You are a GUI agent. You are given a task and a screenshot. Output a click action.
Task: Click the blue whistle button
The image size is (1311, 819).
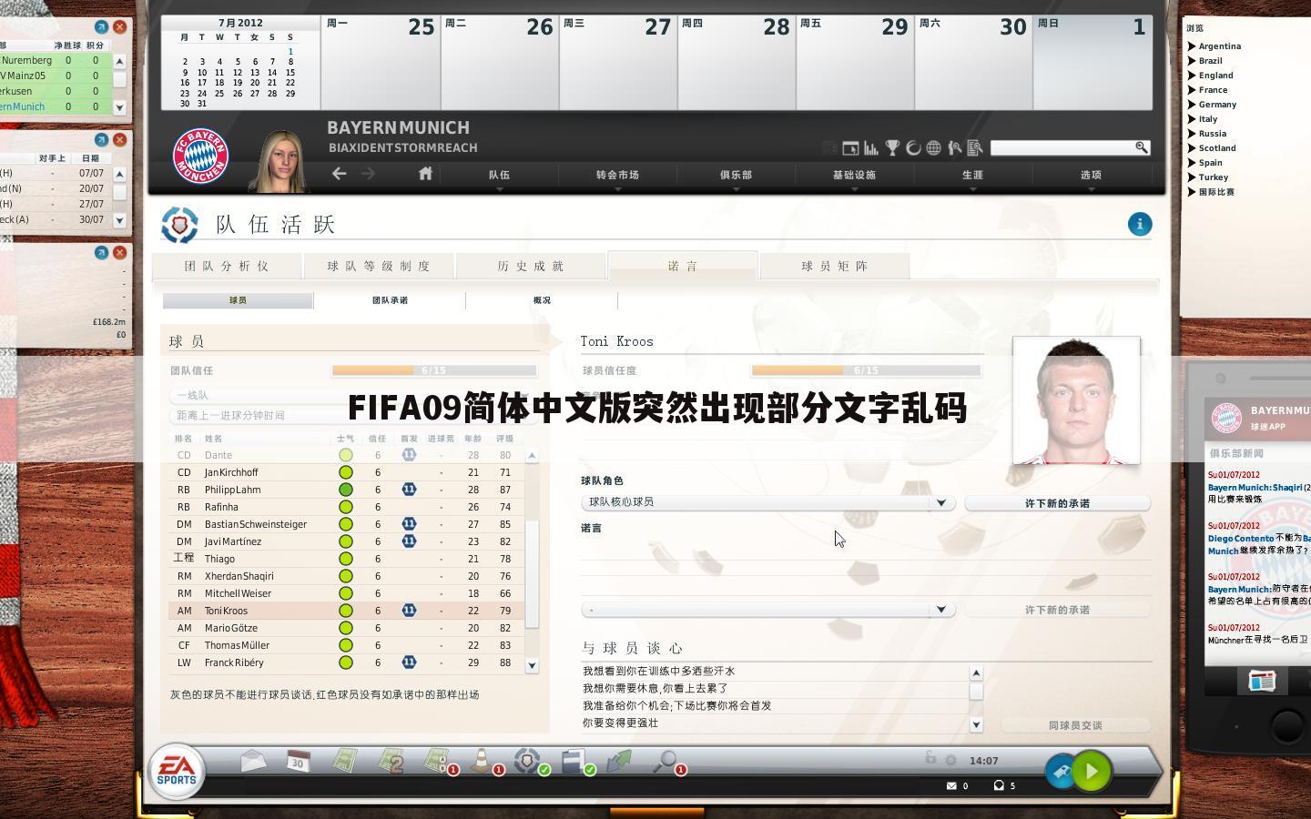point(1061,772)
